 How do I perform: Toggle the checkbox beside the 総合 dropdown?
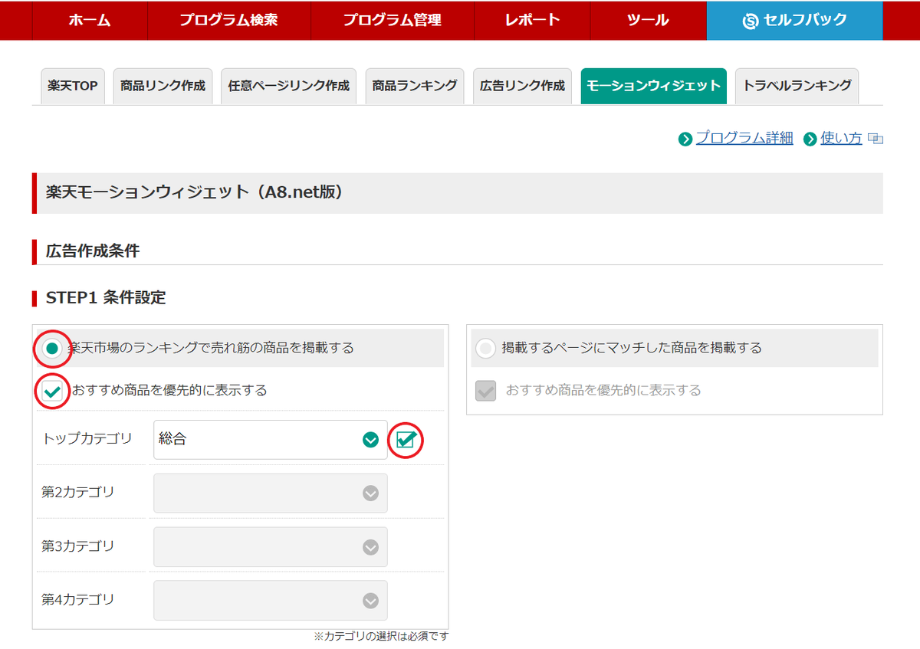406,440
